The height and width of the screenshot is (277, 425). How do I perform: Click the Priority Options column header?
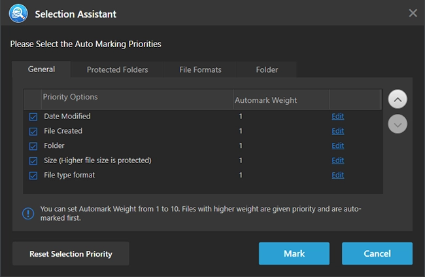(137, 100)
